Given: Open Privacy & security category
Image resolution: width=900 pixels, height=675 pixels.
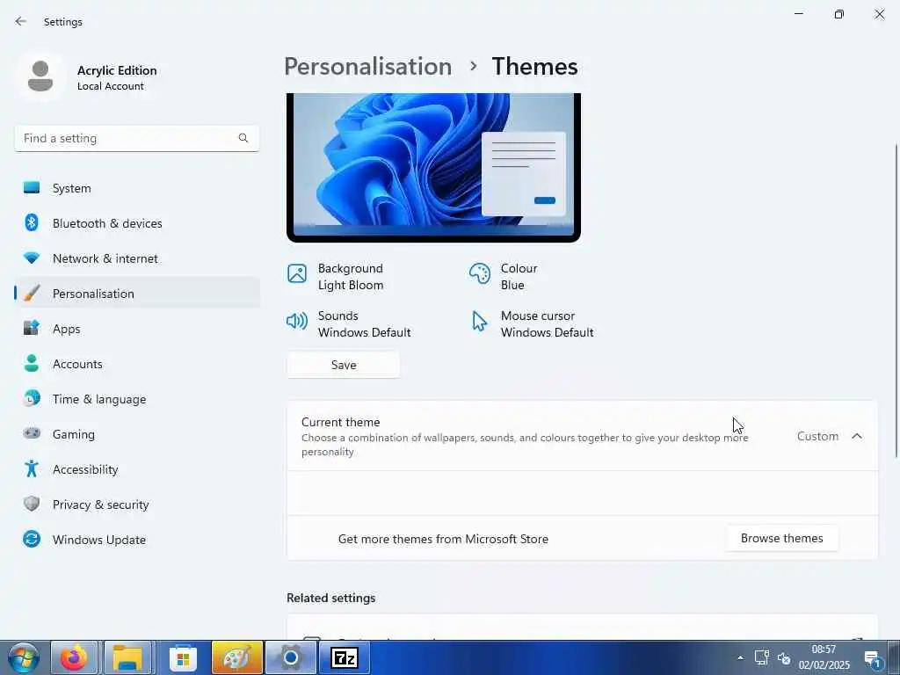Looking at the screenshot, I should [x=136, y=504].
